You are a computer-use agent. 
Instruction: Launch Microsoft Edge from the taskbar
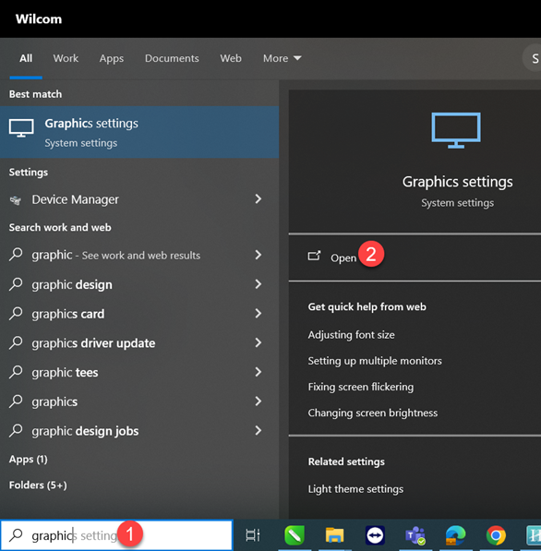455,535
